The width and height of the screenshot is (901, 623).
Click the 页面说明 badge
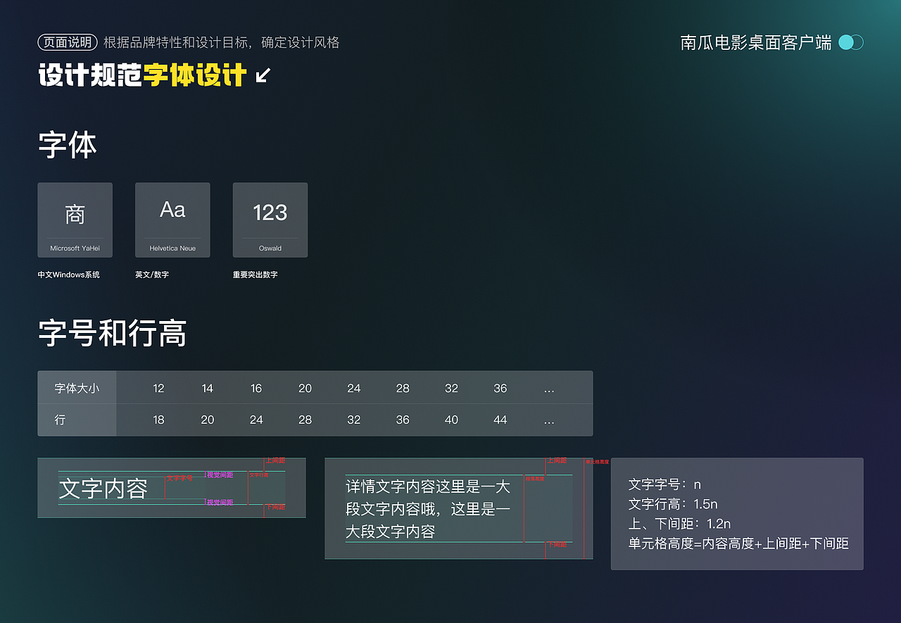coord(68,42)
